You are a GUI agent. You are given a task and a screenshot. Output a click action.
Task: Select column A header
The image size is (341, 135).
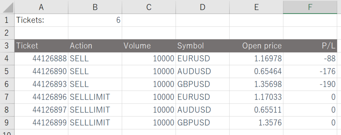(x=41, y=7)
